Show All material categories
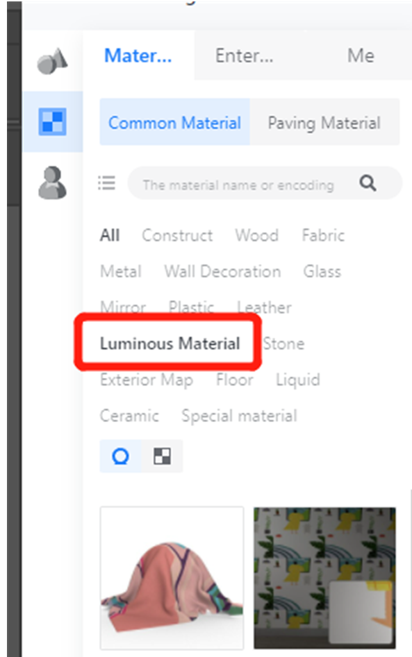 click(110, 235)
